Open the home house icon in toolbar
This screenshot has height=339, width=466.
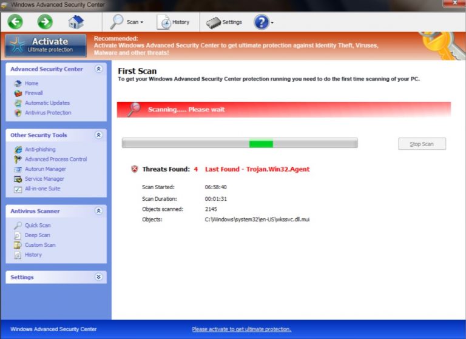pos(76,22)
